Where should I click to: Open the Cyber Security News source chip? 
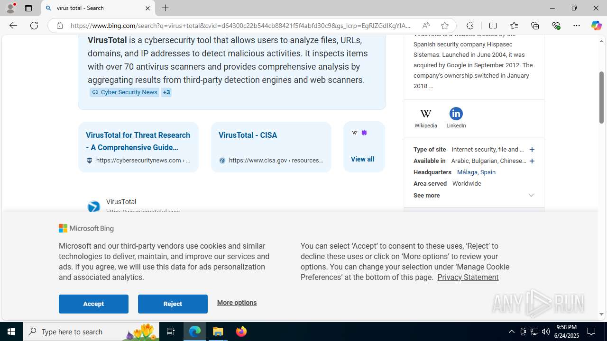[125, 92]
